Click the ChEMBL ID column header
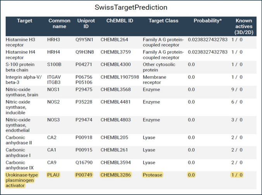The height and width of the screenshot is (195, 262). (119, 21)
